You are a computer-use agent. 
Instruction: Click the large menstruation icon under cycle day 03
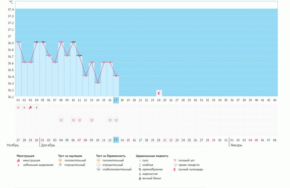(x=31, y=107)
